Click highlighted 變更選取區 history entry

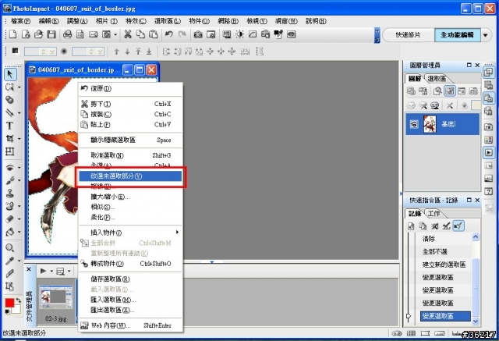coord(445,316)
